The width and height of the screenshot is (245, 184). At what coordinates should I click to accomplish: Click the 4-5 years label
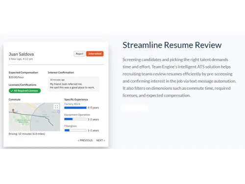point(93,107)
